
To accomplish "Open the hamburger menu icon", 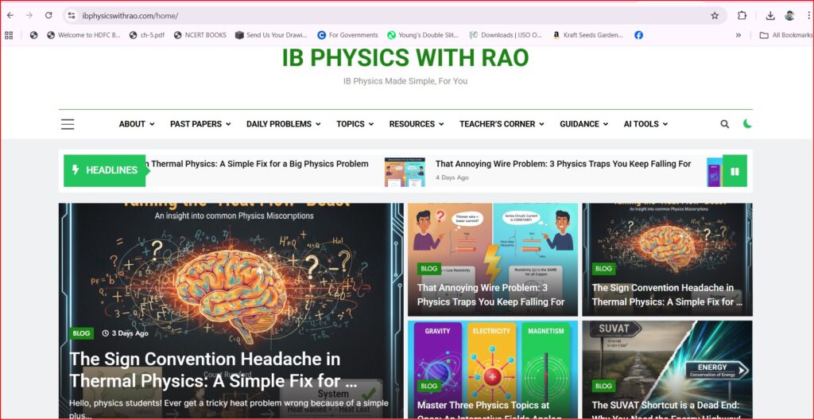I will click(x=68, y=124).
